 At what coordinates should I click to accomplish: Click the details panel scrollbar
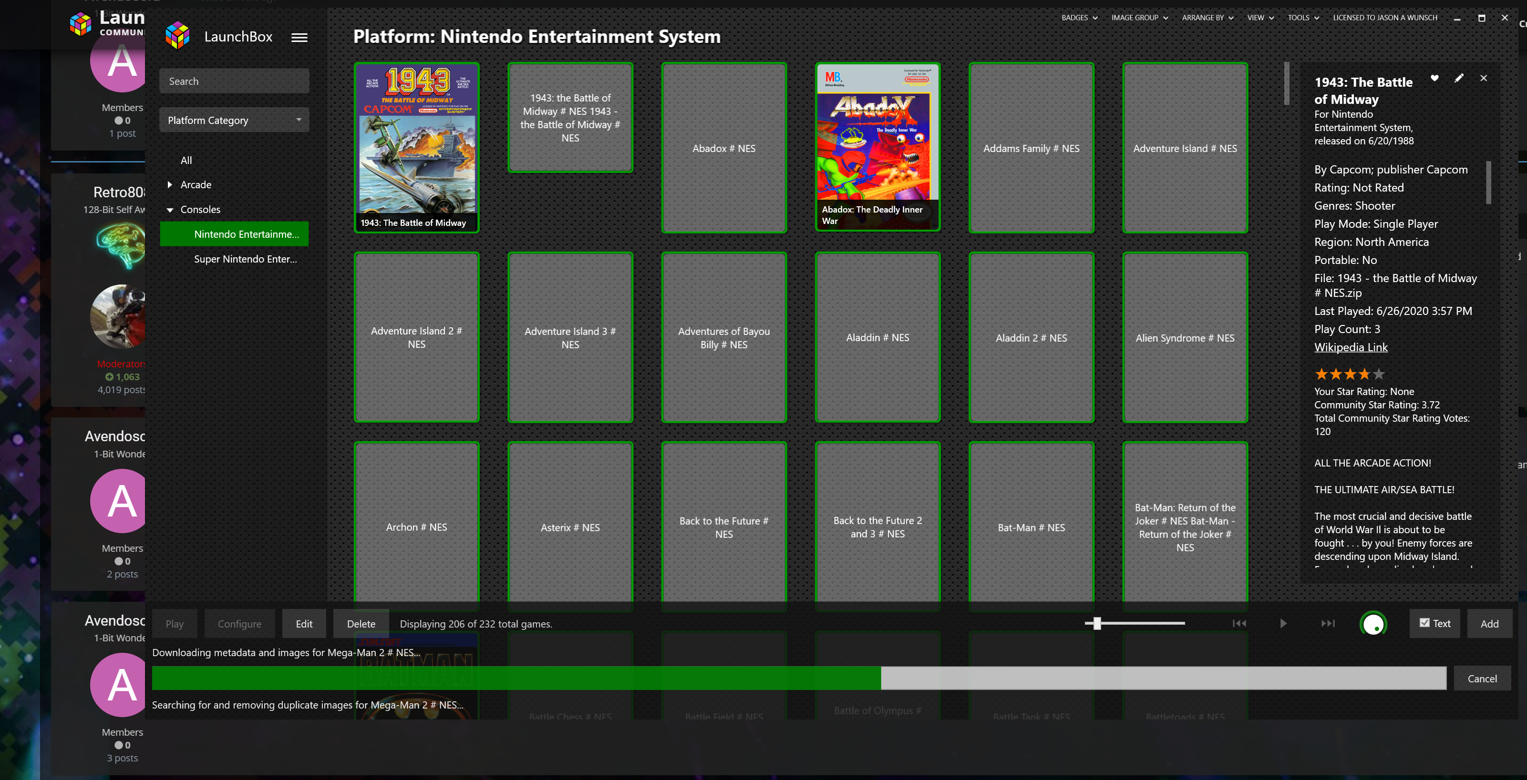(x=1488, y=182)
